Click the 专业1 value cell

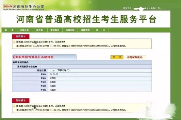click(x=100, y=74)
